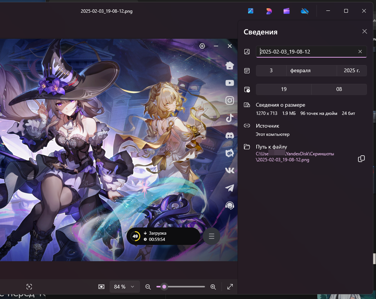
Task: Click the size information icon
Action: [247, 105]
